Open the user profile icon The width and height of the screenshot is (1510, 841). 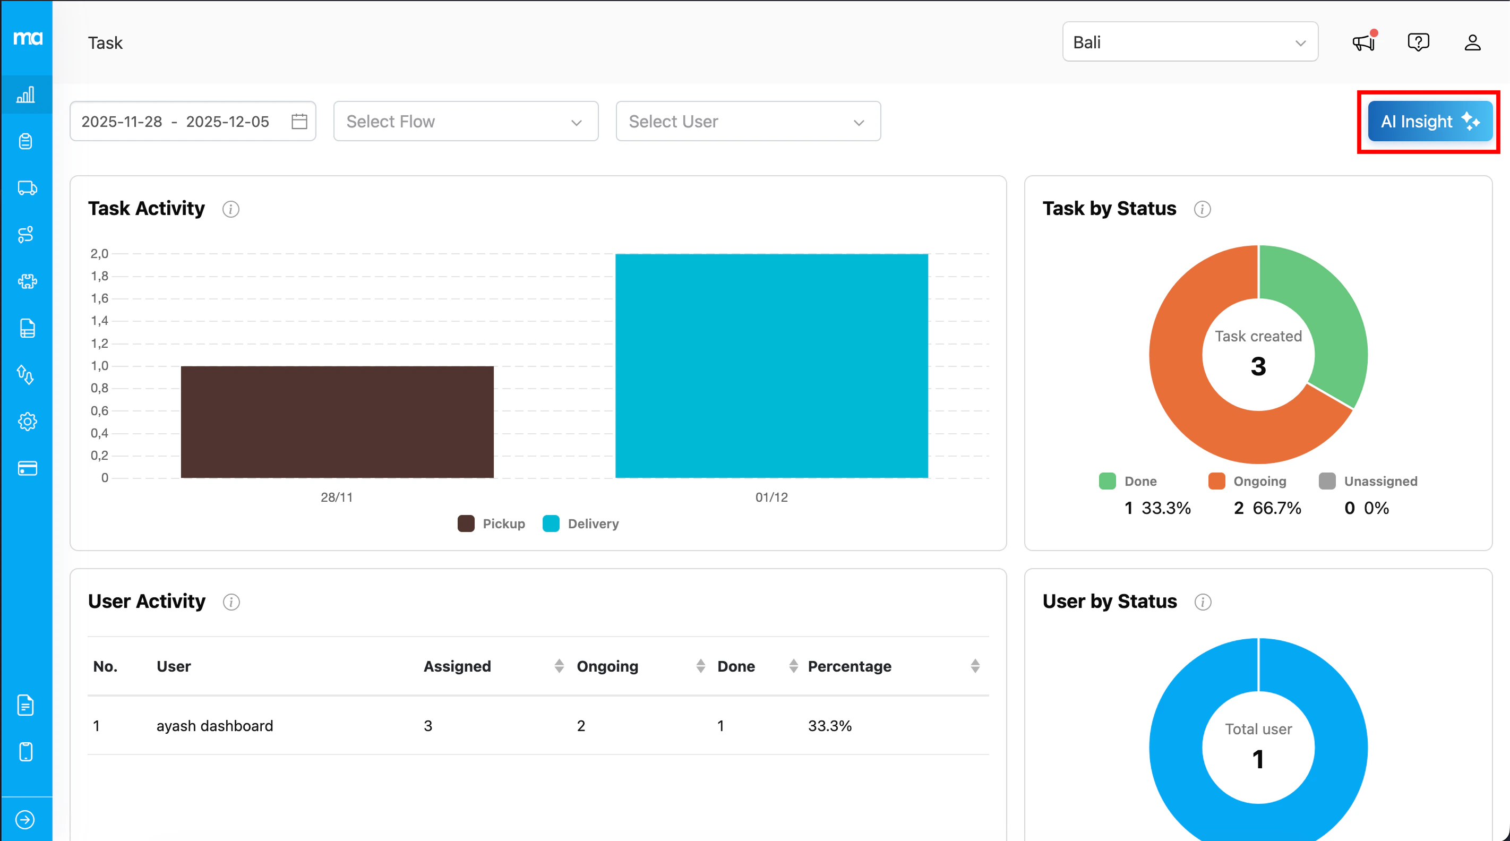1472,41
